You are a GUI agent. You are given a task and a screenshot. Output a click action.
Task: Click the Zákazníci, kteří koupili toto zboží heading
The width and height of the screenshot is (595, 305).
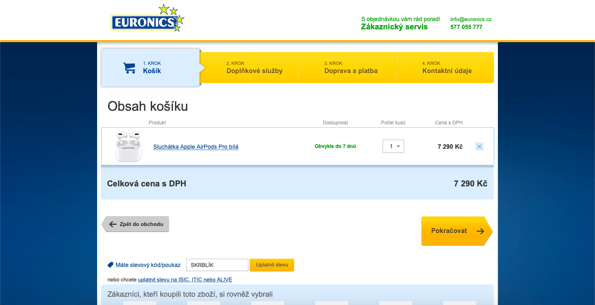190,294
